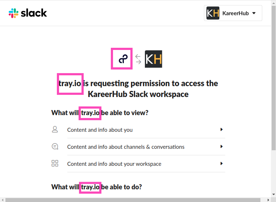
Task: Select 'Content and info about channels & conversations'
Action: 126,147
